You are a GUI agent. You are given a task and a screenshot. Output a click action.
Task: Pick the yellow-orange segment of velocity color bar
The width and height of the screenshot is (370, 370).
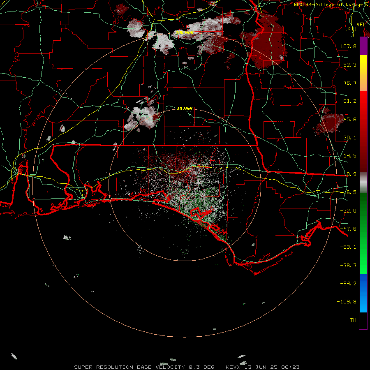point(363,73)
